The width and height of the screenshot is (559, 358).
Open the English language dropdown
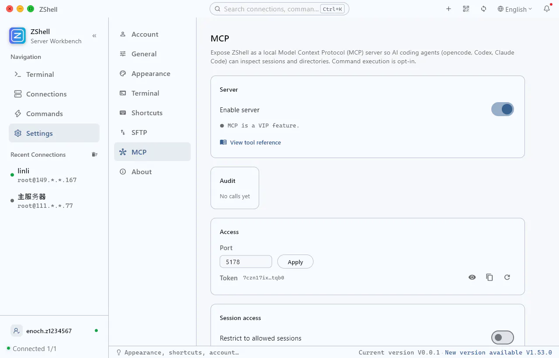coord(515,9)
